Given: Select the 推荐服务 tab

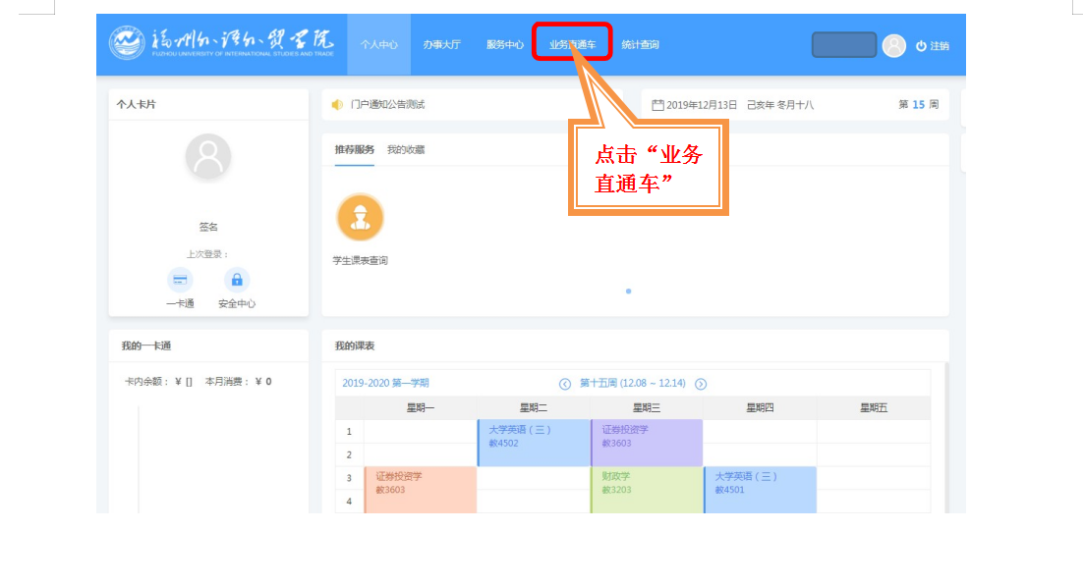Looking at the screenshot, I should [x=355, y=149].
